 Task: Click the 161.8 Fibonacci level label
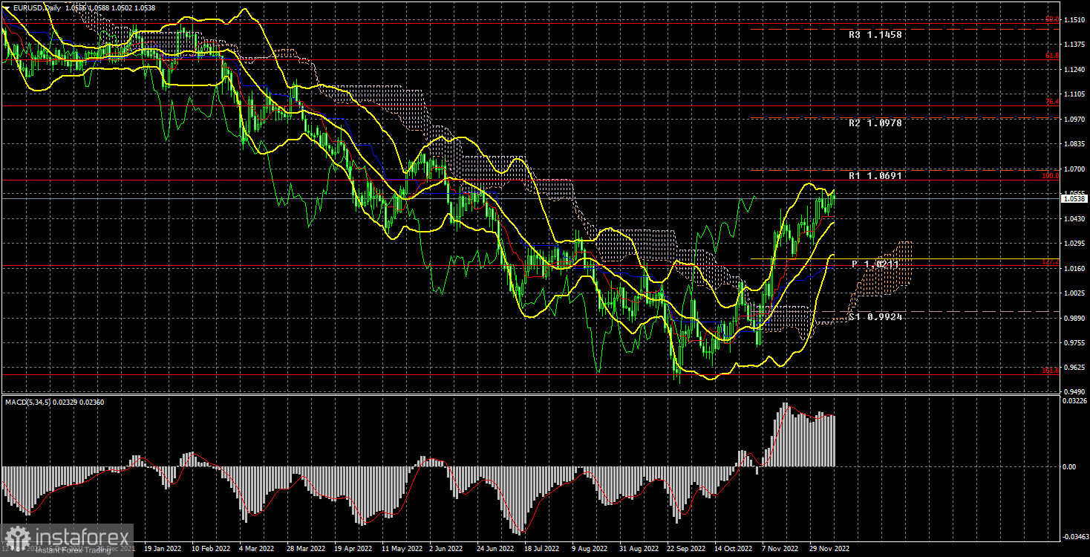point(1051,370)
